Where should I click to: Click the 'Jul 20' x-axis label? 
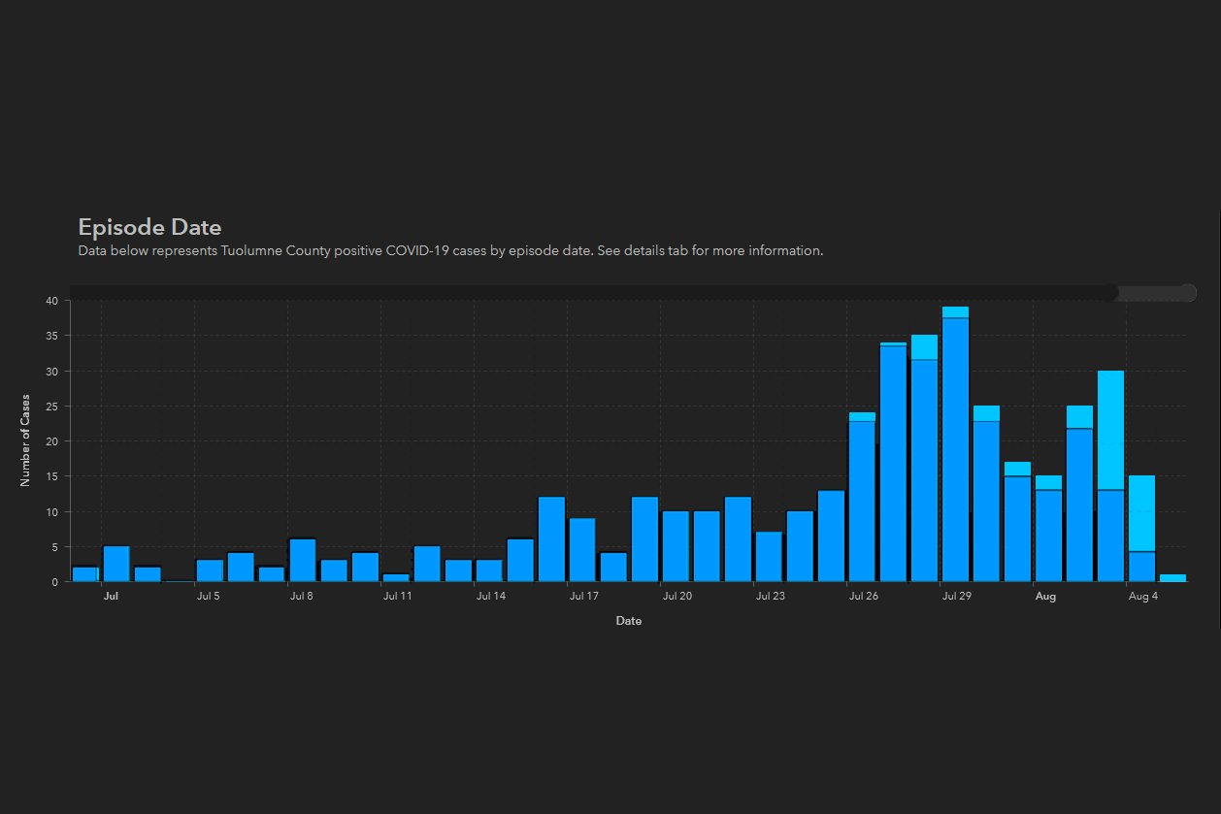(676, 597)
